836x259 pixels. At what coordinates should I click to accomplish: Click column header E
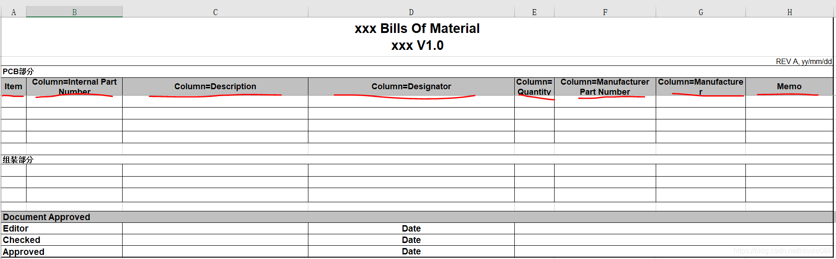point(534,12)
